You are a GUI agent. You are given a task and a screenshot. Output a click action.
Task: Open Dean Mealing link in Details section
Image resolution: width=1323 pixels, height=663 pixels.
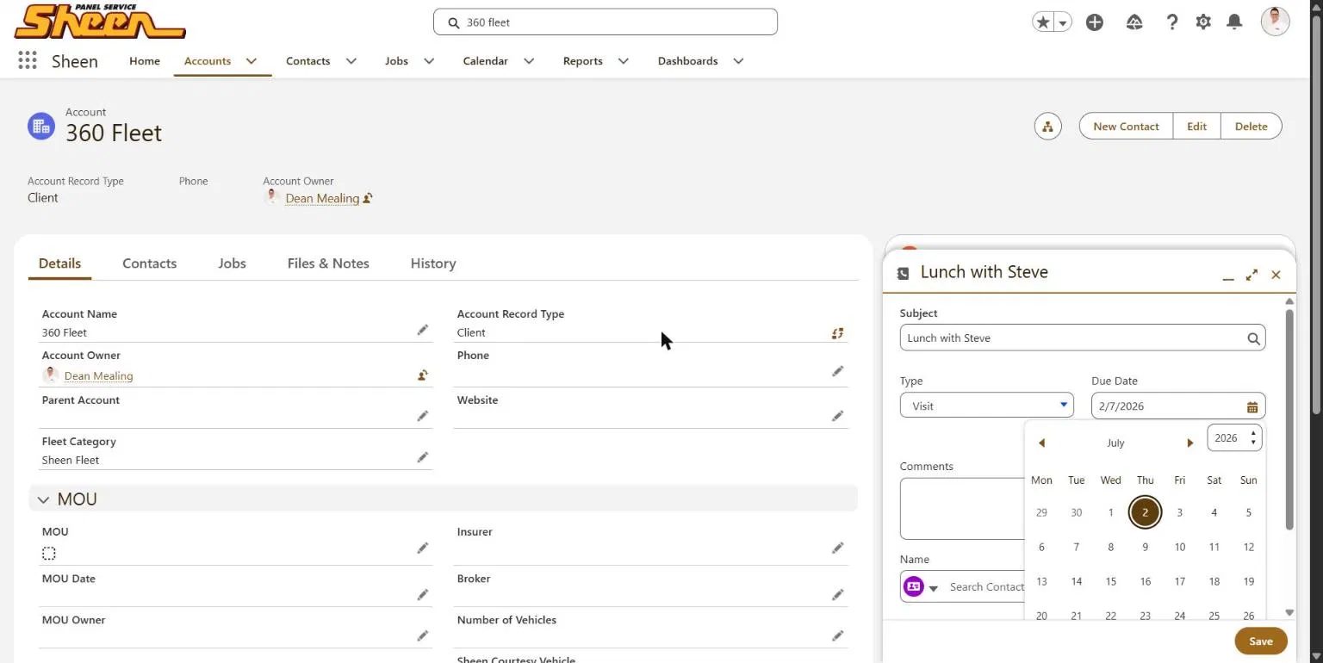tap(98, 376)
